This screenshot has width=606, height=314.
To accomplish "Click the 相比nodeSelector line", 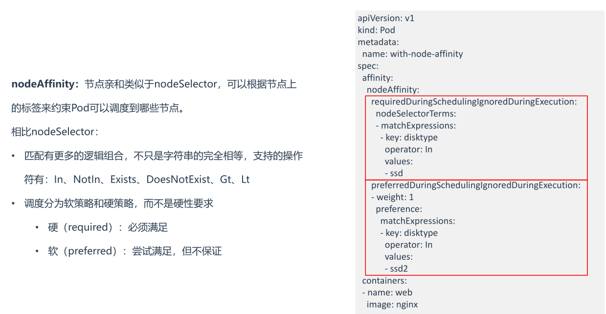I will 55,132.
